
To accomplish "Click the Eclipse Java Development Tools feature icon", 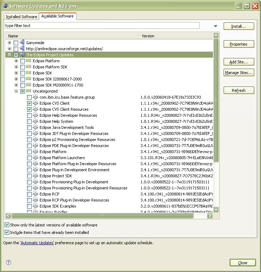I will point(35,127).
